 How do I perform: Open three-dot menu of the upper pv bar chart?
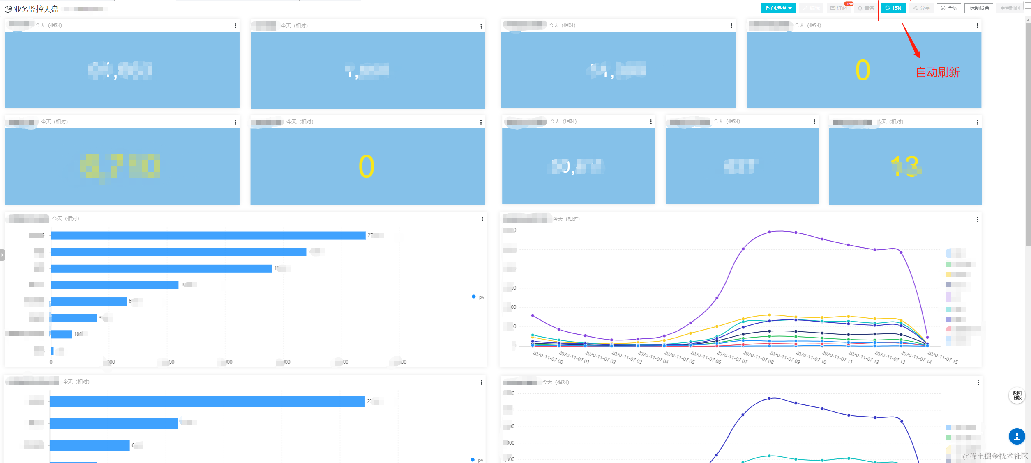482,219
